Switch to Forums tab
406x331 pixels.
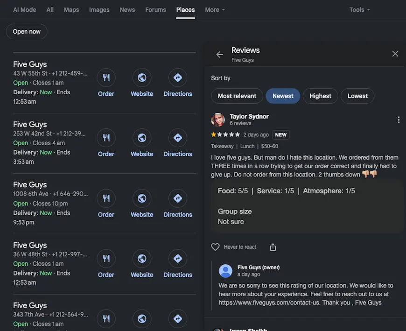tap(155, 10)
